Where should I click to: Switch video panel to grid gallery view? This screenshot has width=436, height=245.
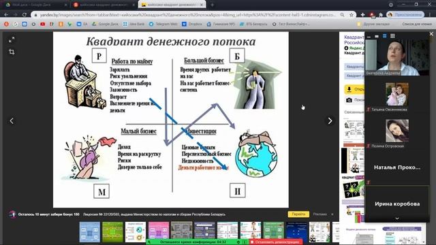coord(392,36)
